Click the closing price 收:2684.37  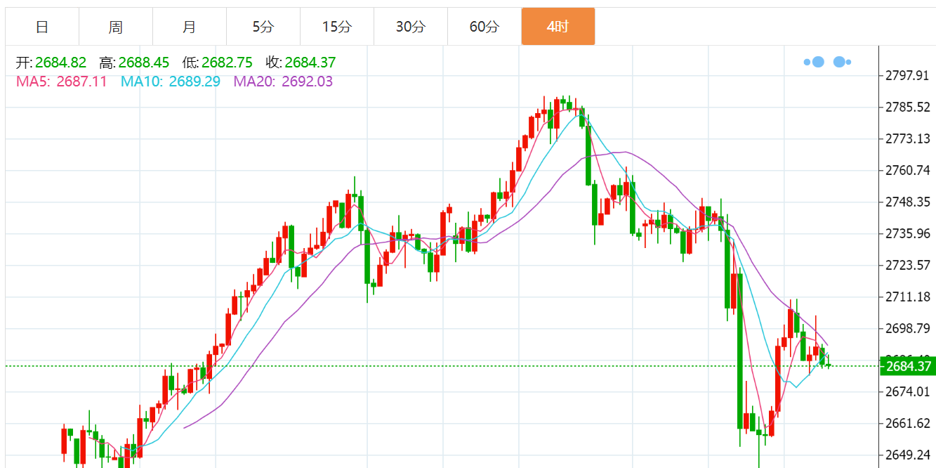click(x=301, y=63)
